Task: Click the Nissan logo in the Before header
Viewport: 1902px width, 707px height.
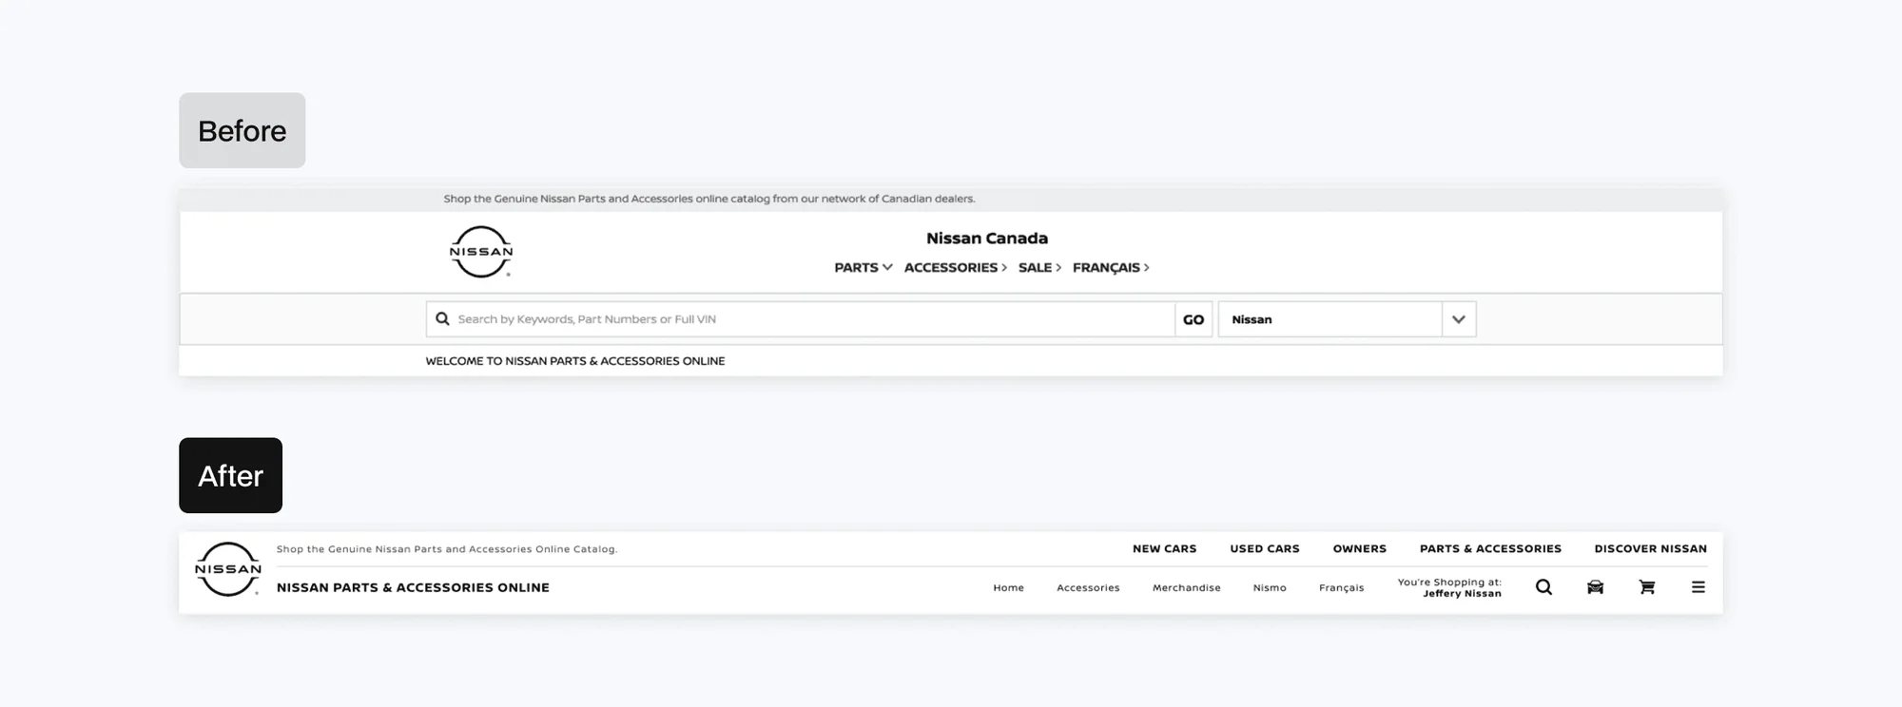Action: pyautogui.click(x=481, y=252)
